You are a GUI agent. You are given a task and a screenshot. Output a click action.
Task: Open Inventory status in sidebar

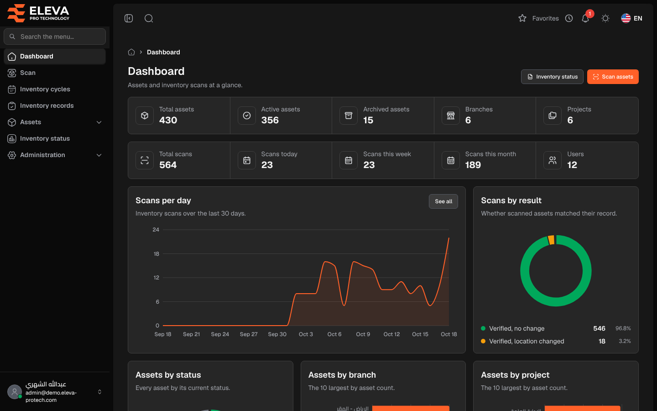click(55, 138)
